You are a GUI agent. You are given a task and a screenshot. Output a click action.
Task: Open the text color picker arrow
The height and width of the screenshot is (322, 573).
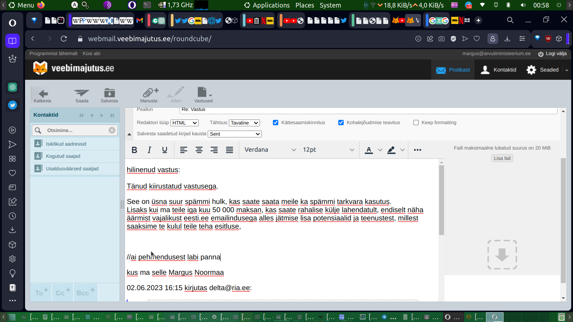click(x=380, y=150)
